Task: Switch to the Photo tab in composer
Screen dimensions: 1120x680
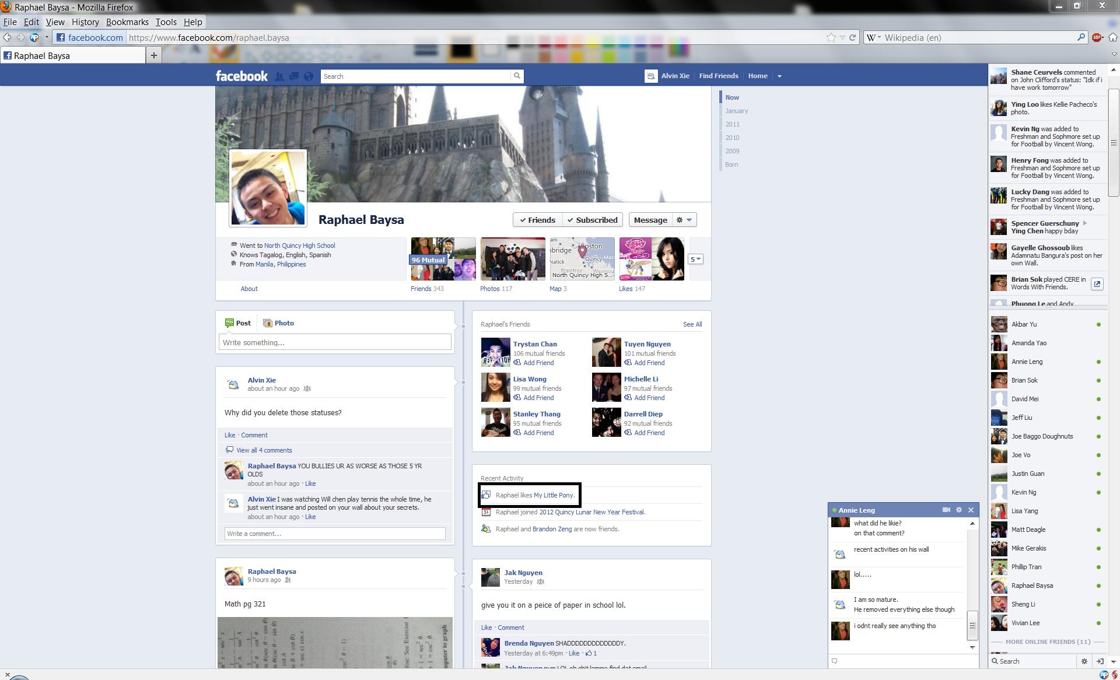Action: tap(279, 323)
